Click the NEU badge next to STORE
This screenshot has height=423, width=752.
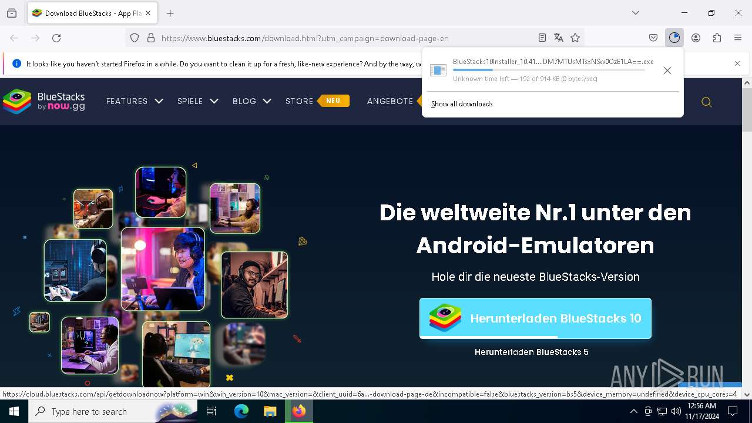click(333, 101)
